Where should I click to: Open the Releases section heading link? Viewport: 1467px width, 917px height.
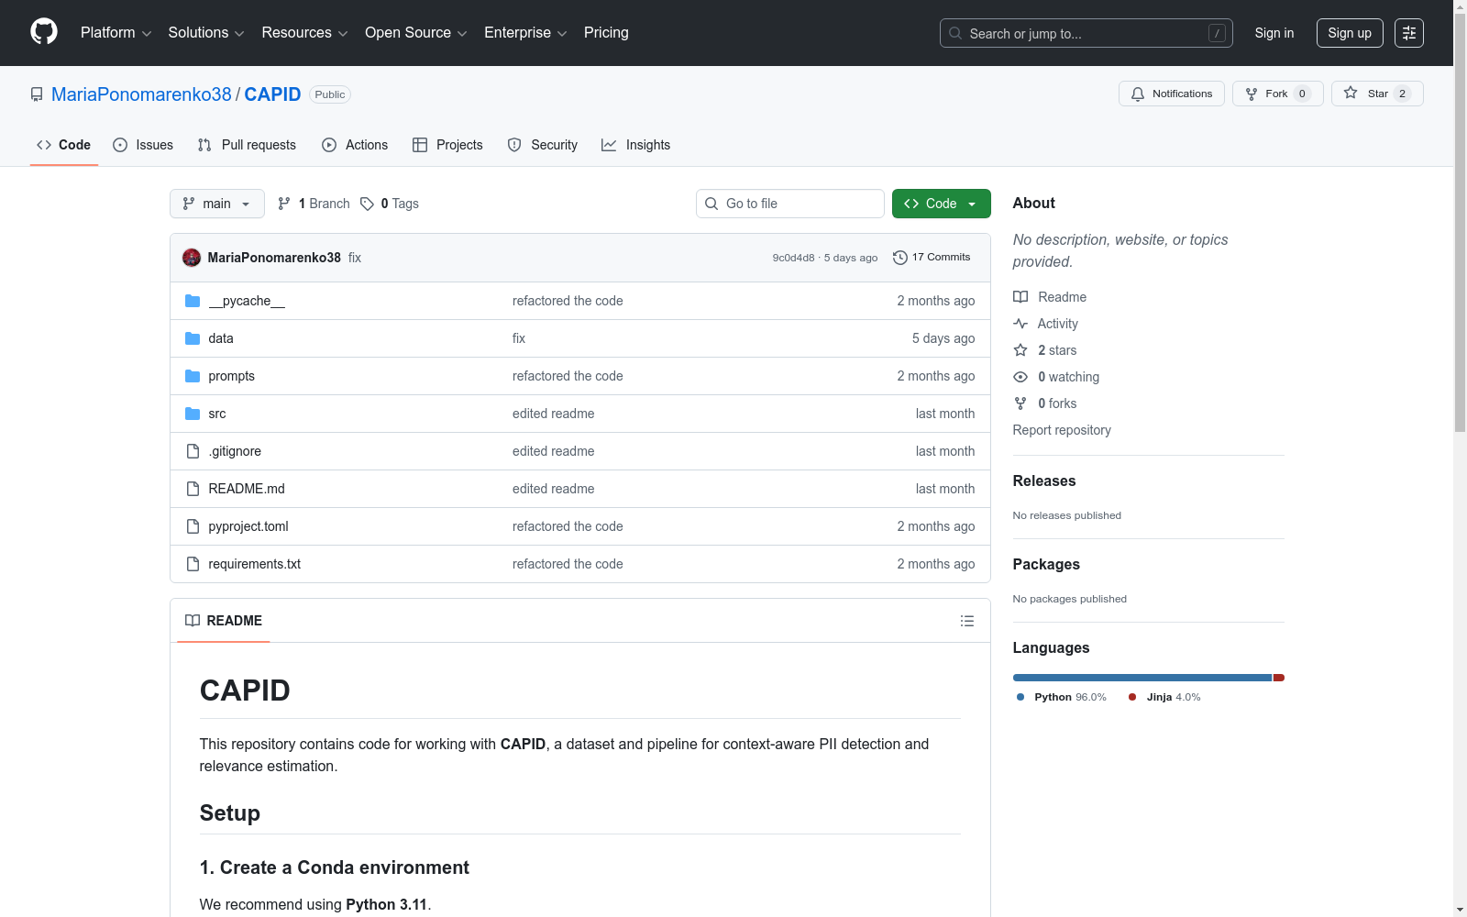[x=1044, y=481]
